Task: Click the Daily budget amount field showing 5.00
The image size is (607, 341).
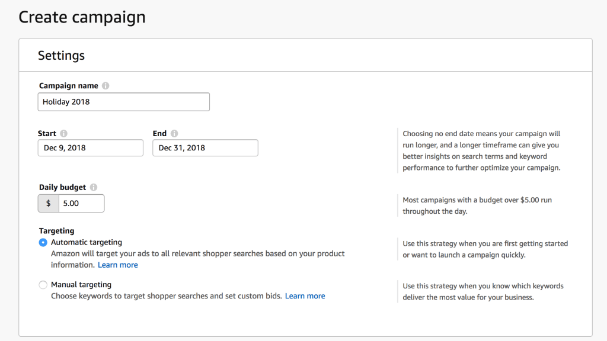Action: pos(81,203)
